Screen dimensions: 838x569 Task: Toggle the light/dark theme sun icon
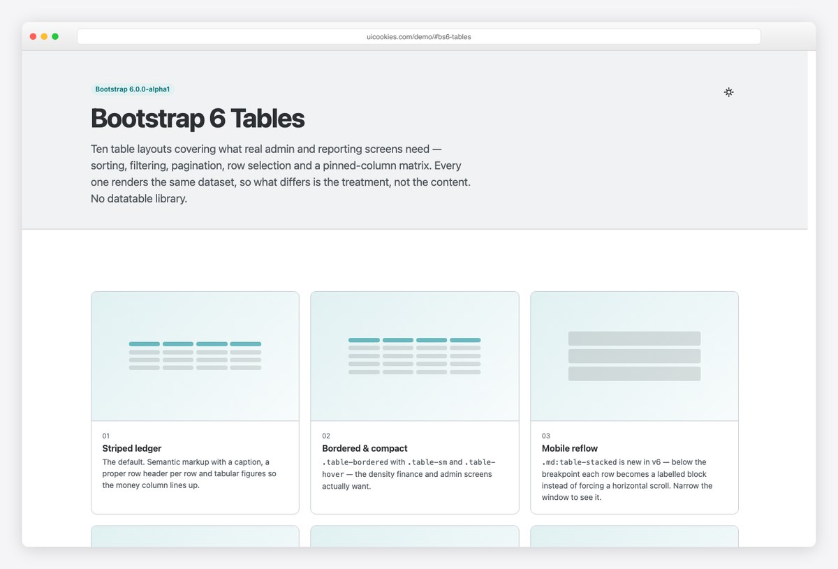728,92
